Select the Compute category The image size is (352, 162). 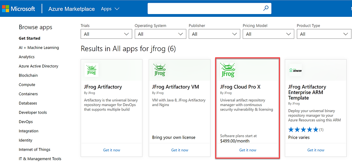click(x=27, y=85)
